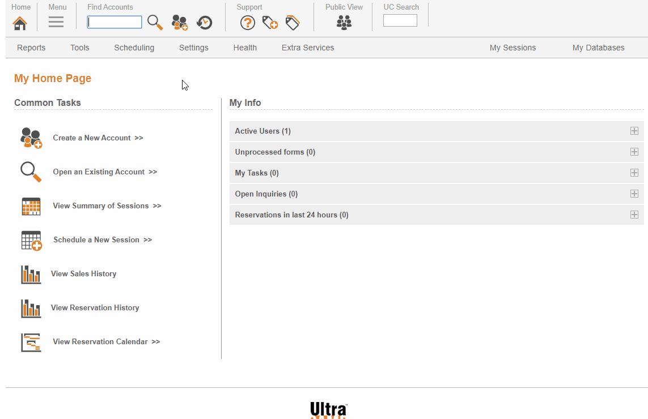Open the Health menu
This screenshot has width=648, height=419.
click(x=245, y=48)
